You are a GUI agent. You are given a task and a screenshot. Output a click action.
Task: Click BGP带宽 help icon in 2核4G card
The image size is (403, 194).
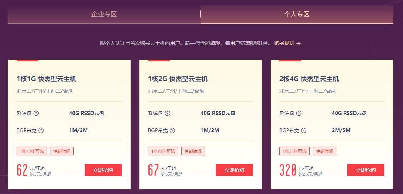[304, 130]
